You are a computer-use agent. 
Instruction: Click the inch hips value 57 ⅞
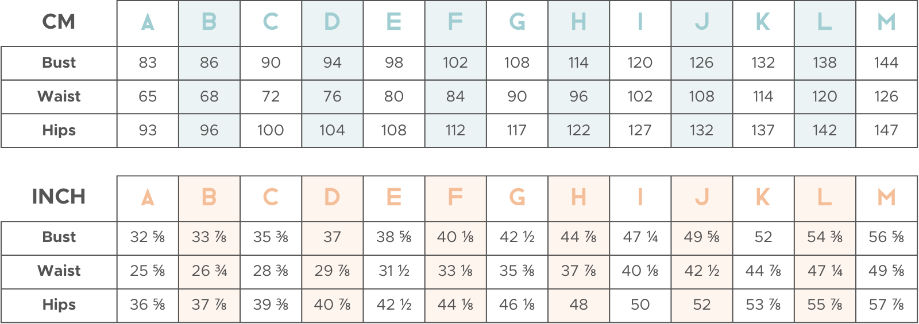pos(886,305)
